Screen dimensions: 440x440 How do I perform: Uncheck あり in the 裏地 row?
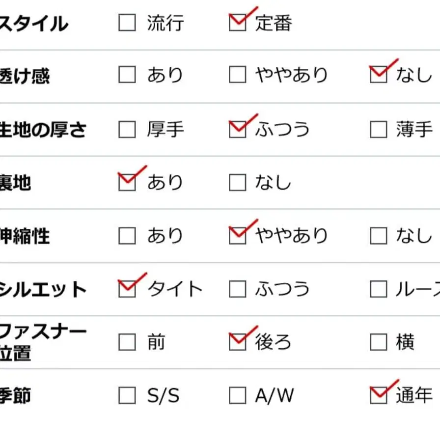pyautogui.click(x=127, y=182)
